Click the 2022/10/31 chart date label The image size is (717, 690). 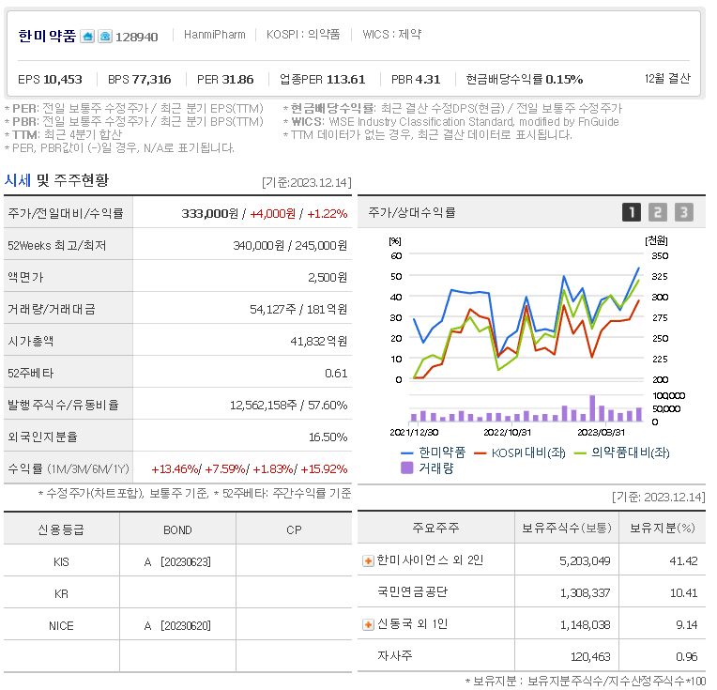[x=507, y=432]
